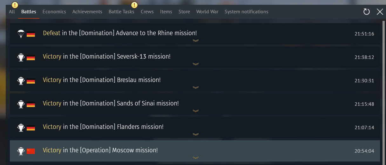Expand the Seversk-13 mission details chevron

(196, 64)
